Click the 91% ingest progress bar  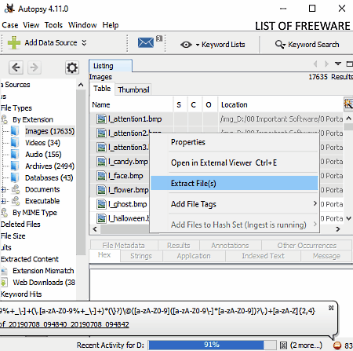coord(212,345)
